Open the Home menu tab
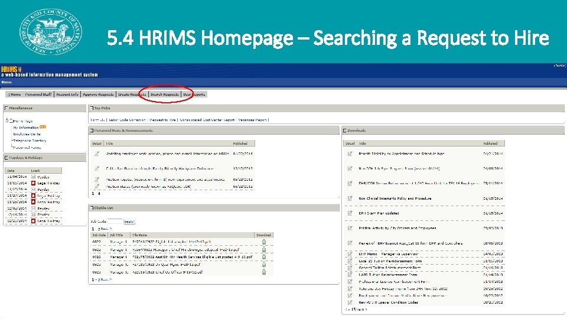 [x=14, y=95]
